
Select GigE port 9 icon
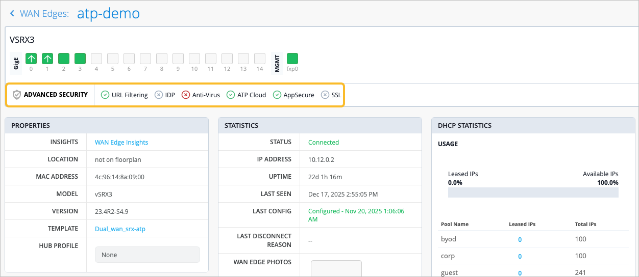(178, 59)
